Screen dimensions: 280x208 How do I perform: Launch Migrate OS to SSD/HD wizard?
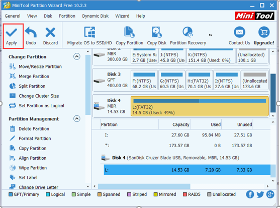point(89,36)
